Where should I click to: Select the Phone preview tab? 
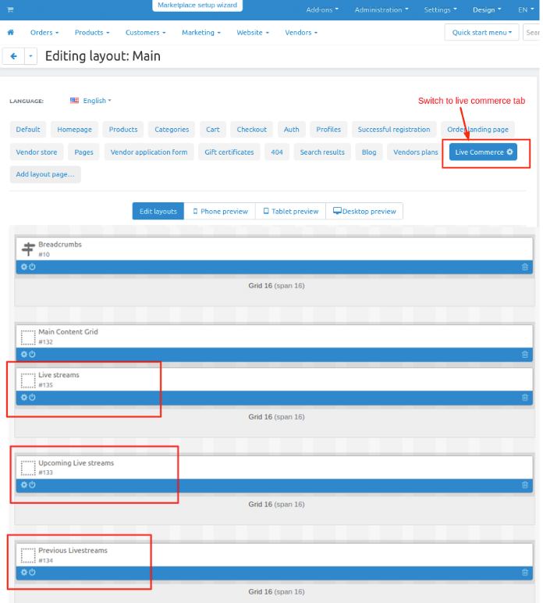[220, 212]
